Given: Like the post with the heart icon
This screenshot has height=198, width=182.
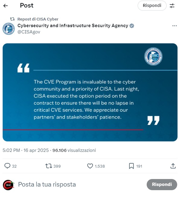Looking at the screenshot, I should 90,166.
